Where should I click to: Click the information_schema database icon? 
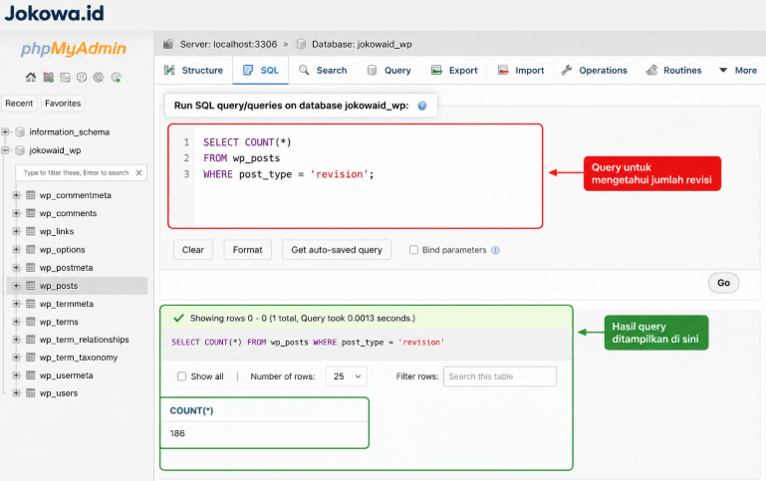20,131
